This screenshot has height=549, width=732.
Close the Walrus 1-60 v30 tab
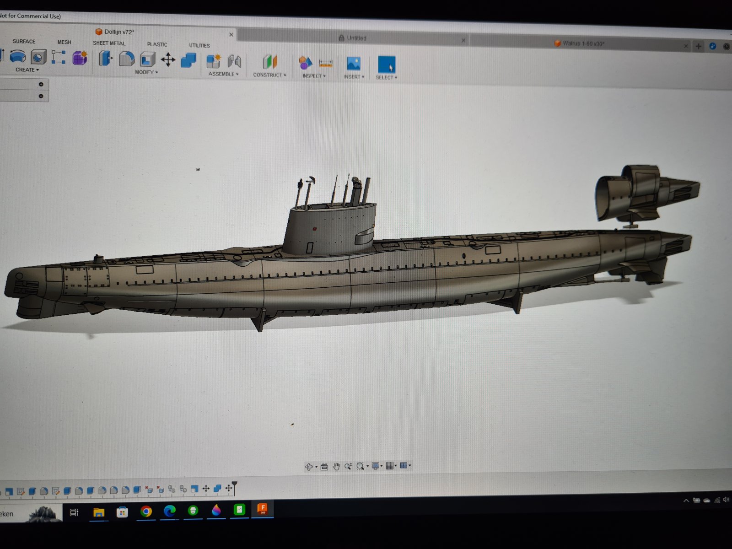pyautogui.click(x=685, y=46)
